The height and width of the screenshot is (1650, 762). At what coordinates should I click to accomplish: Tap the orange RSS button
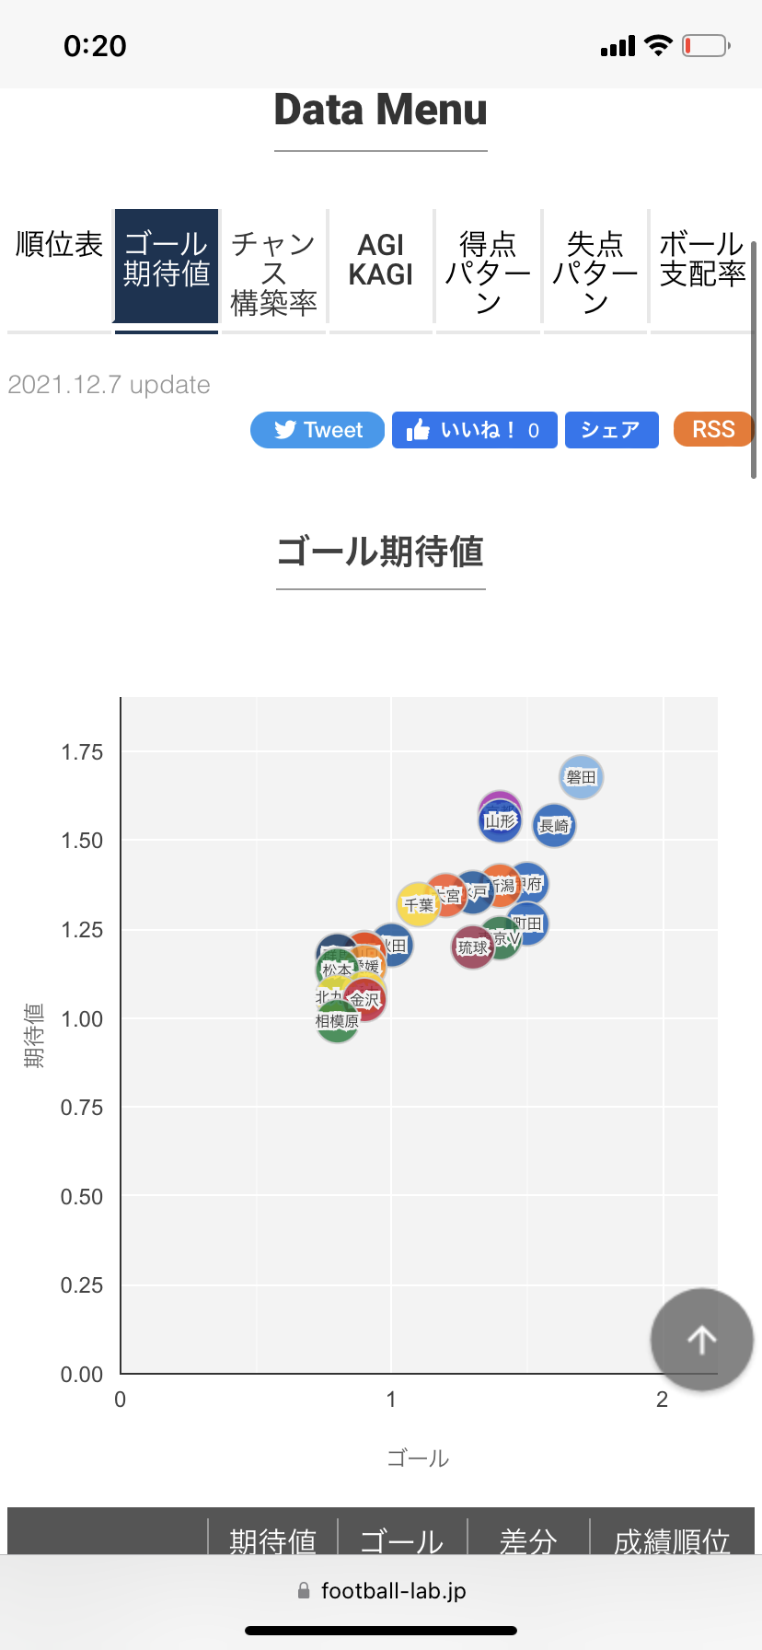pos(713,430)
